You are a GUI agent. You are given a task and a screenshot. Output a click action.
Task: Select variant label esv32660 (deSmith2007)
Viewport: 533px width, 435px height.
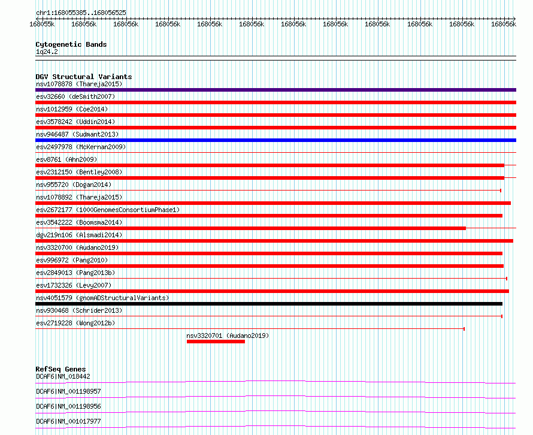pyautogui.click(x=75, y=96)
